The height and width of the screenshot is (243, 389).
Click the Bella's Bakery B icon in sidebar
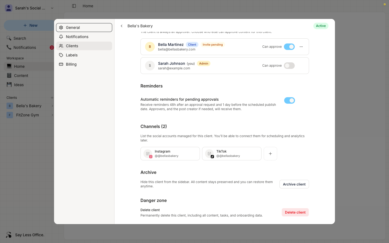click(x=10, y=106)
